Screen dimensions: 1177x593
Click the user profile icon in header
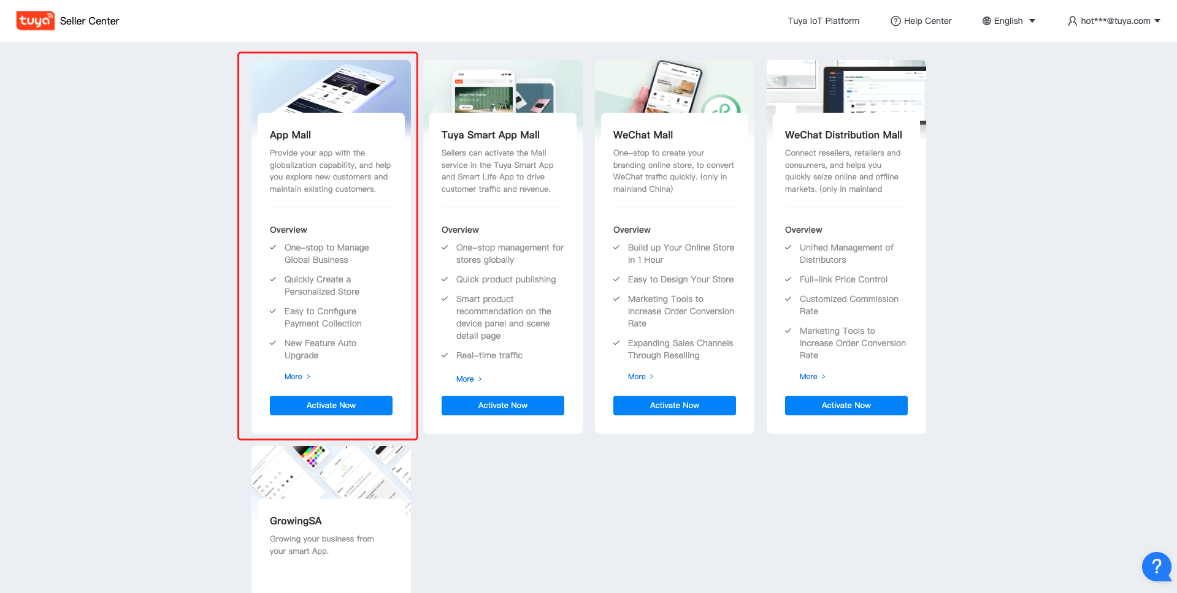click(x=1072, y=21)
